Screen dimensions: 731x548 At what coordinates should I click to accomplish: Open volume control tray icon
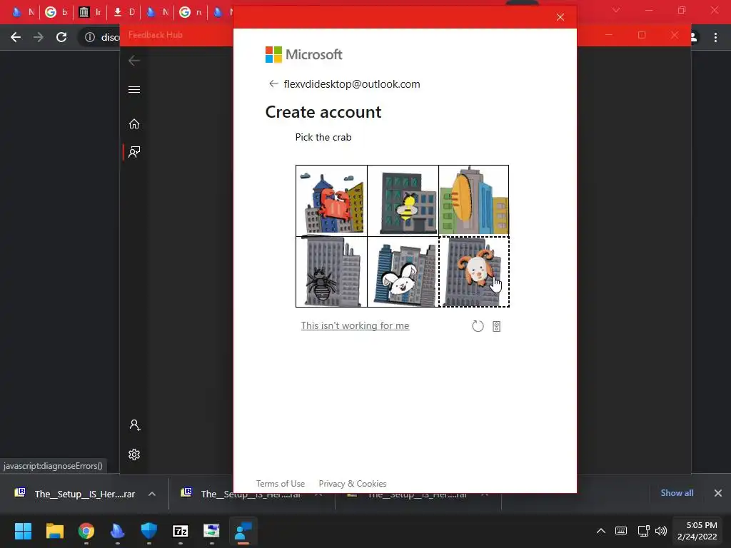(x=660, y=531)
